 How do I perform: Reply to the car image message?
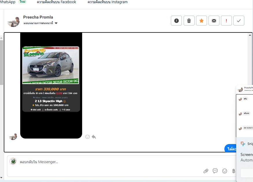(94, 137)
